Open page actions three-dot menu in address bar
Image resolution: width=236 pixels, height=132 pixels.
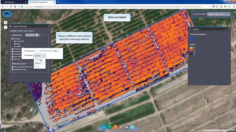pyautogui.click(x=210, y=7)
